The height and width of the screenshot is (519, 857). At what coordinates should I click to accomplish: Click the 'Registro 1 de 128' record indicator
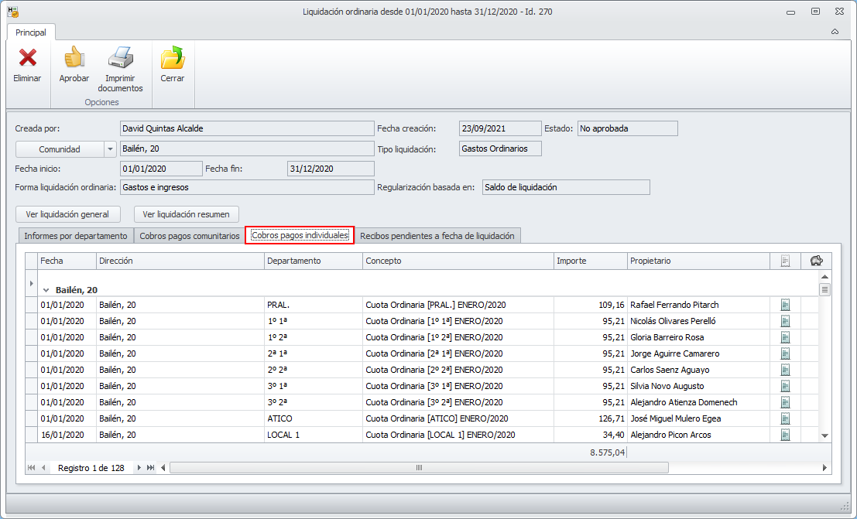[x=91, y=468]
